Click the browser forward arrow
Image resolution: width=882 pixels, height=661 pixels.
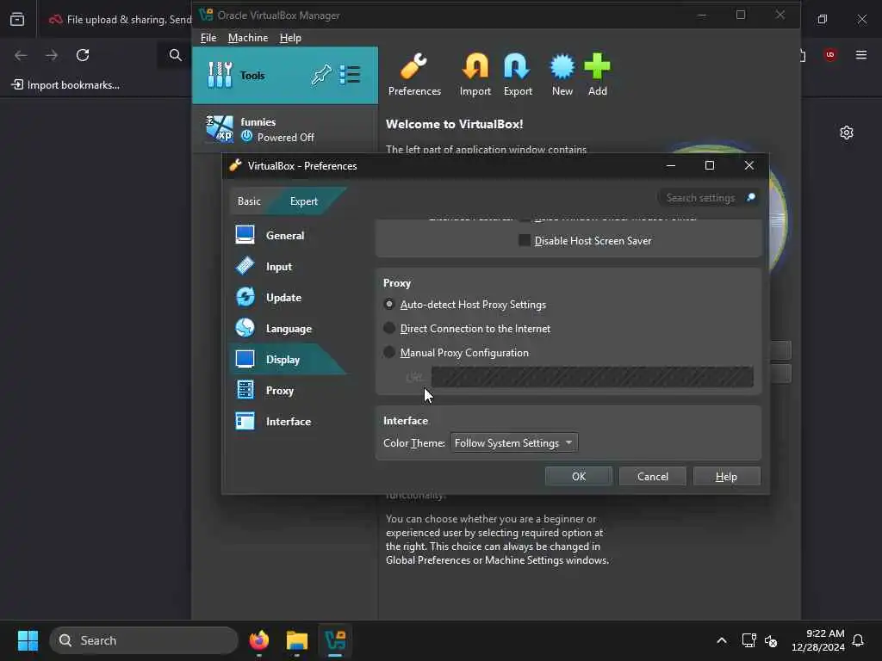click(52, 55)
